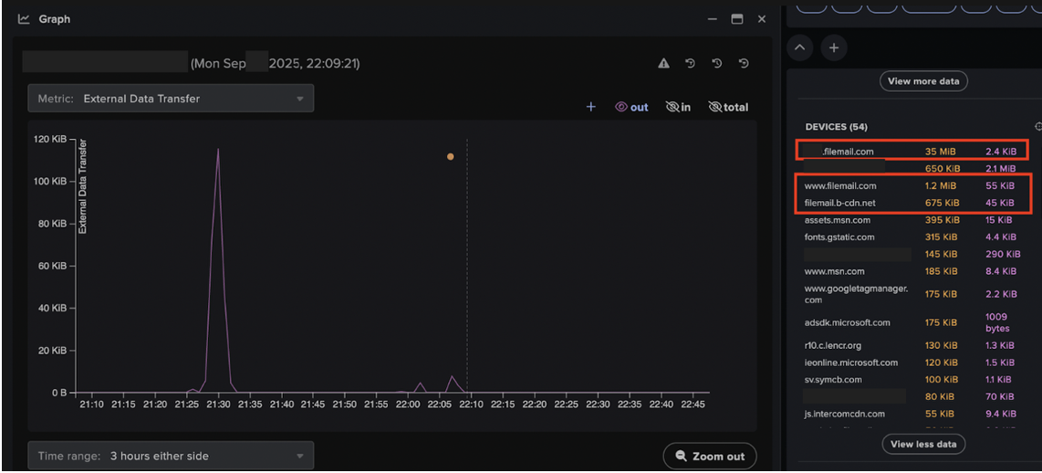Click the View more data button
Screen dimensions: 1042x473
point(923,81)
